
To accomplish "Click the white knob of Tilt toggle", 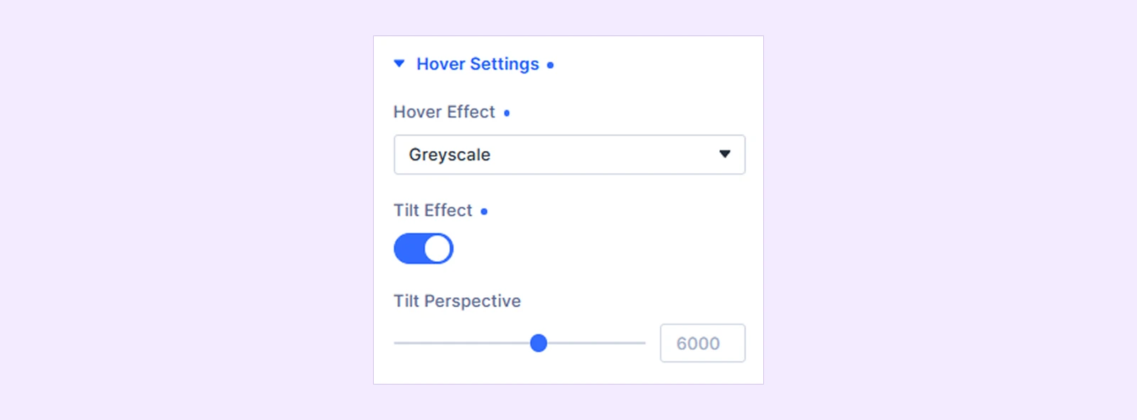I will tap(438, 249).
